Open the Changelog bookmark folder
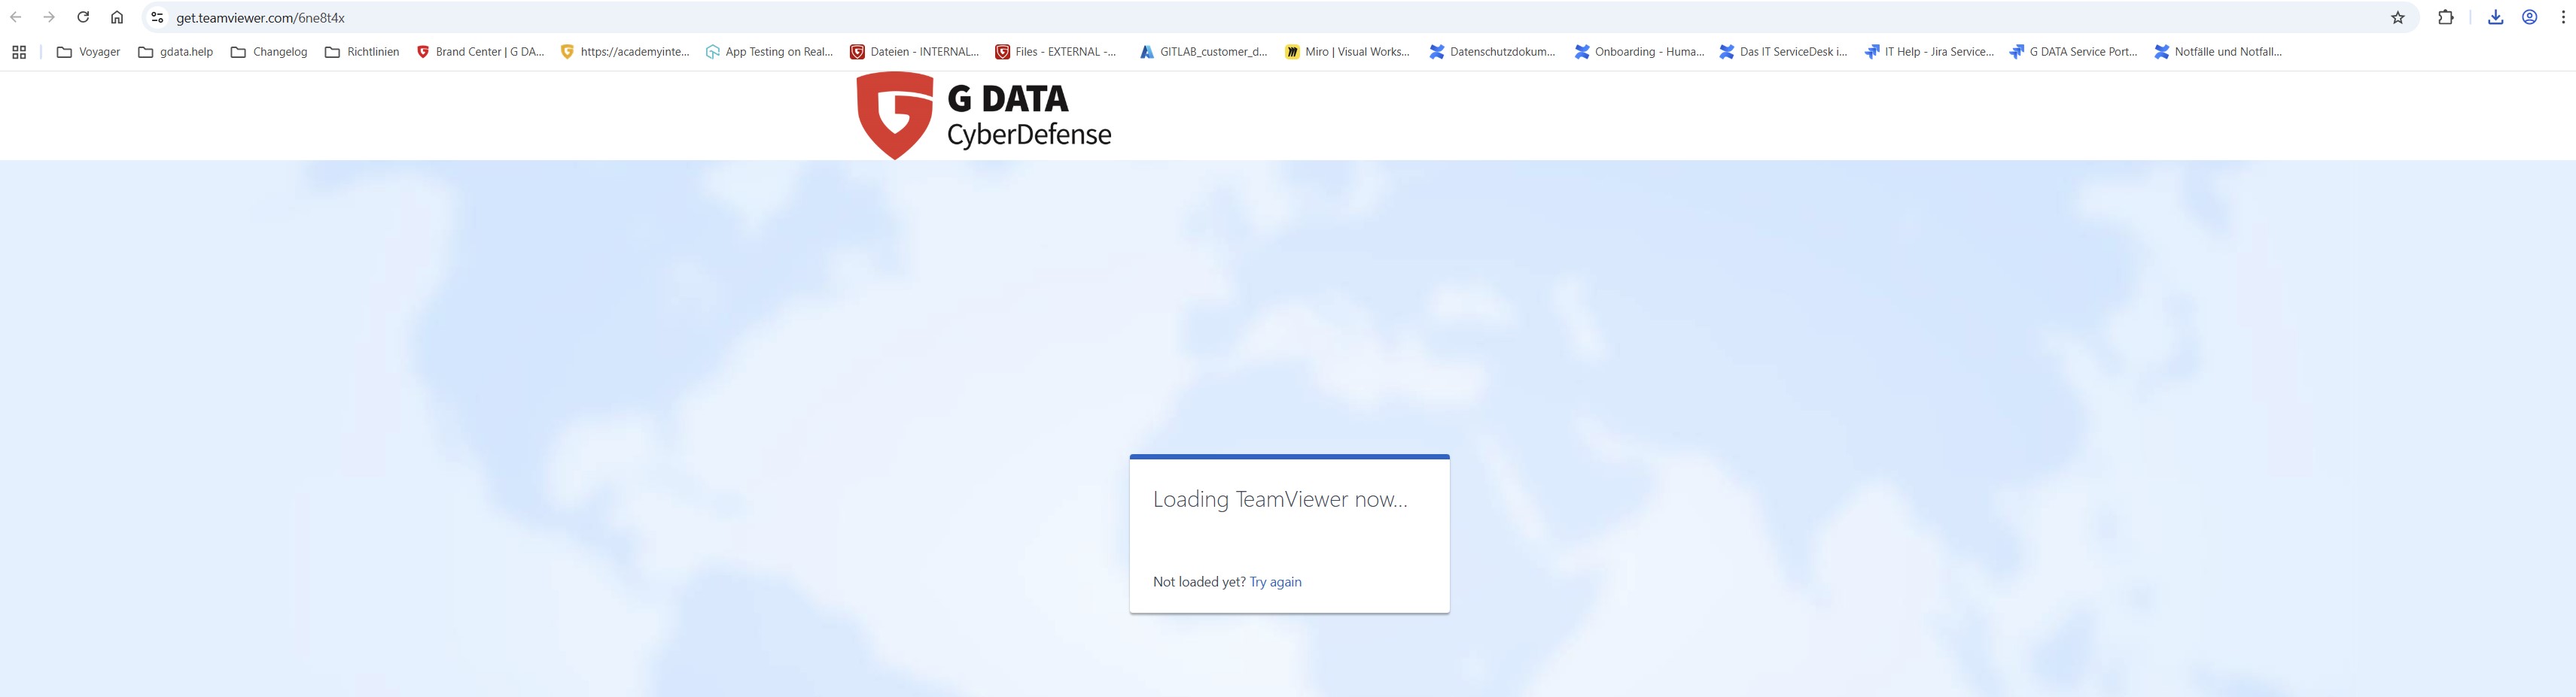 point(269,52)
